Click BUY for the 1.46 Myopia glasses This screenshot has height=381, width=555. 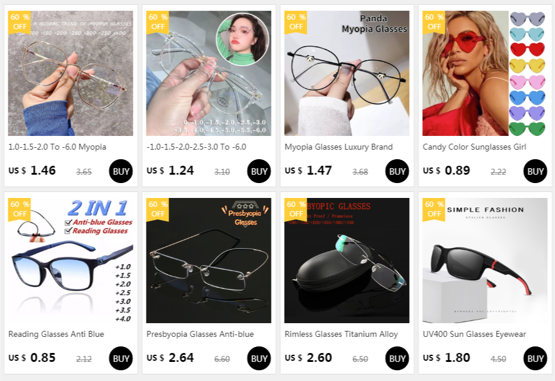[x=121, y=171]
